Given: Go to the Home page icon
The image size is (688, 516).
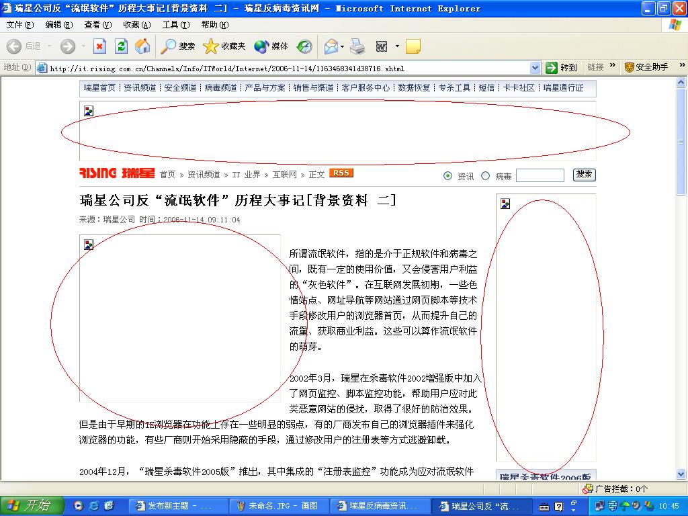Looking at the screenshot, I should click(x=142, y=46).
